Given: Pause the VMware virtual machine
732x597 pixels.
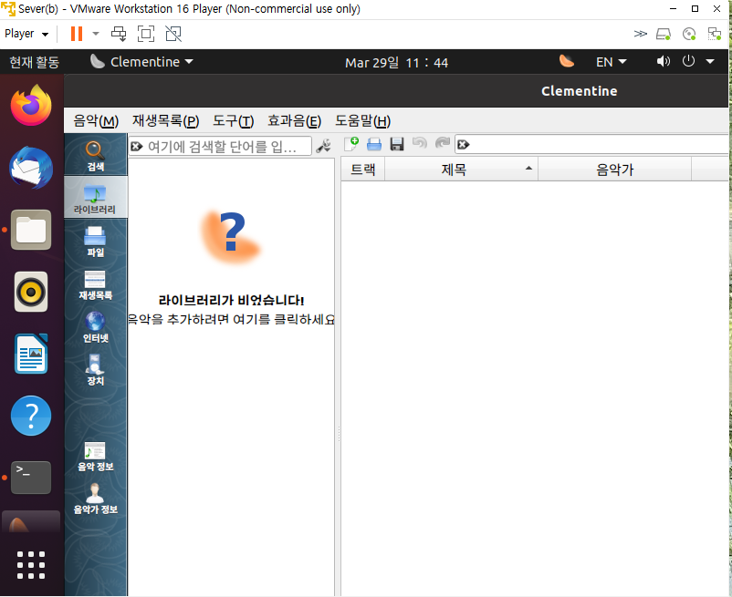Looking at the screenshot, I should pos(77,34).
